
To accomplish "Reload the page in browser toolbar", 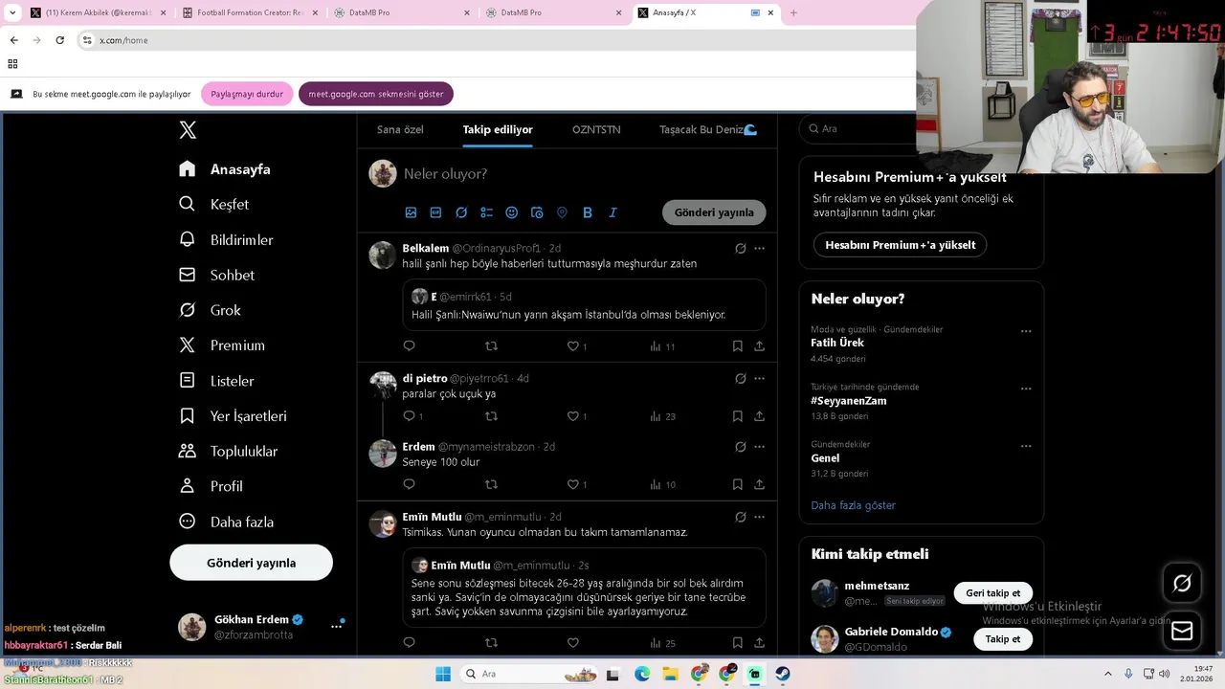I will point(59,40).
